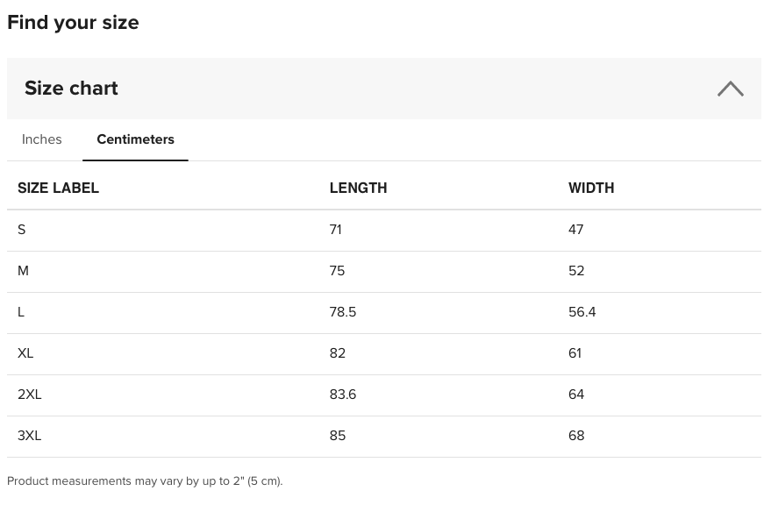Select the M size label row
Image resolution: width=771 pixels, height=505 pixels.
tap(24, 271)
